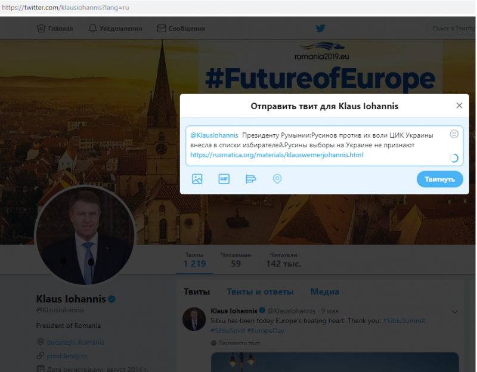
Task: Open Уведомления notifications bell
Action: point(115,29)
